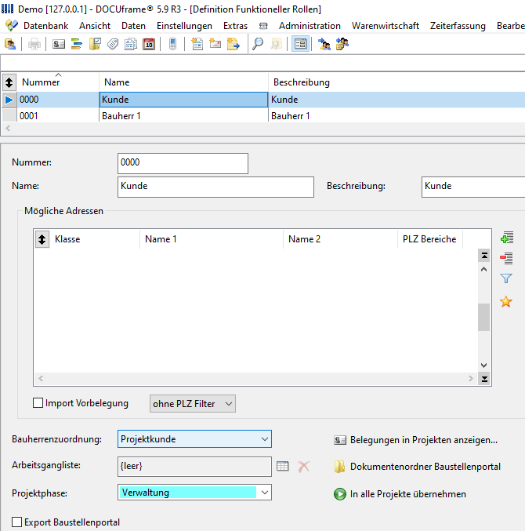The image size is (525, 531).
Task: Click In alle Projekte übernehmen
Action: [400, 494]
